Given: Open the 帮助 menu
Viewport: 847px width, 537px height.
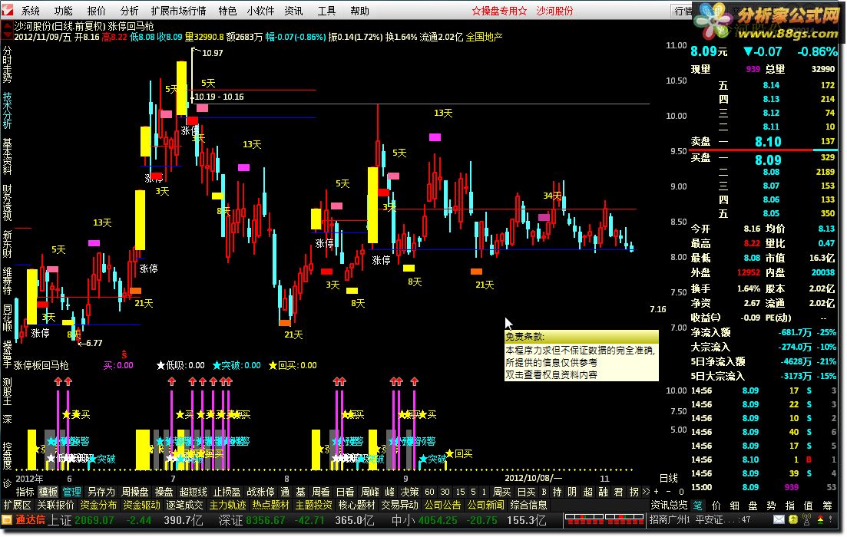Looking at the screenshot, I should (359, 11).
